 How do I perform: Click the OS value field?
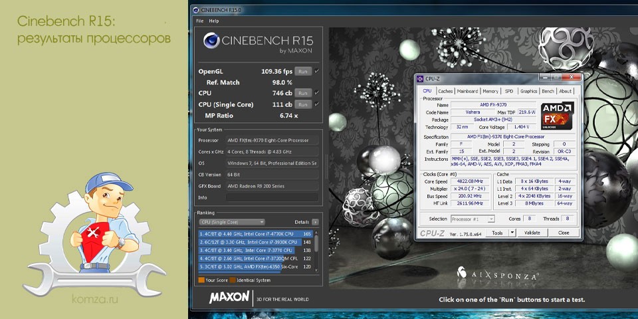pos(272,163)
